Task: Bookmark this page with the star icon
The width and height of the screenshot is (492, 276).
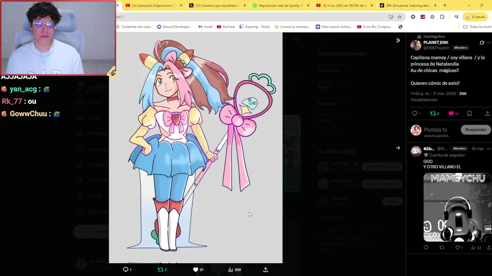Action: (x=399, y=17)
